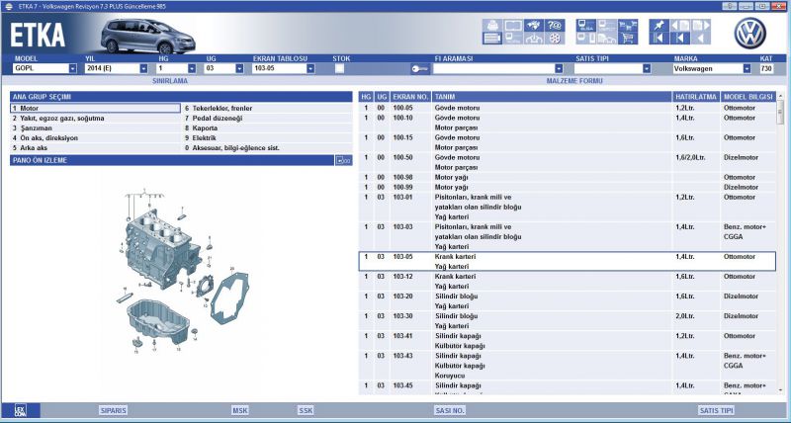791x423 pixels.
Task: Select main group 3 Şanzıman
Action: pyautogui.click(x=95, y=128)
